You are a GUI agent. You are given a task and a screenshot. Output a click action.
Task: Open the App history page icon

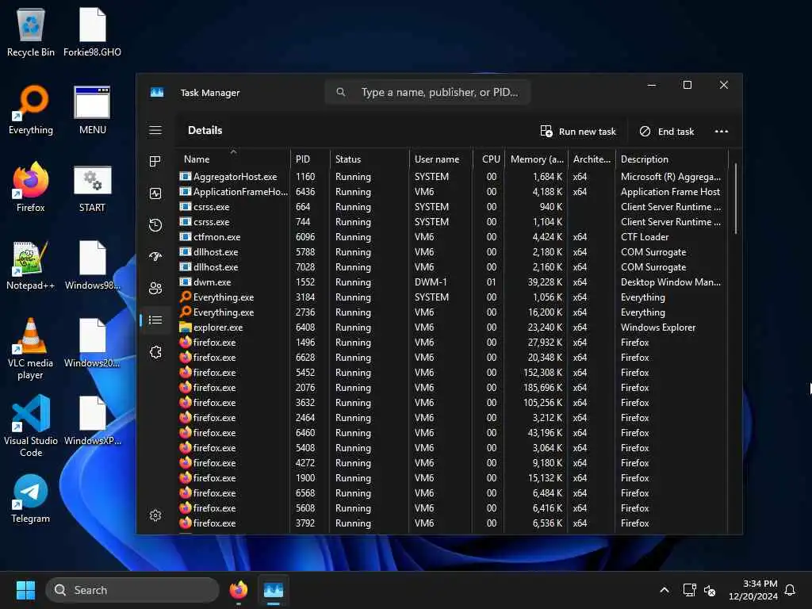[155, 225]
